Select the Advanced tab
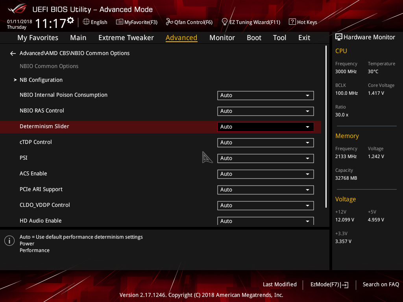The width and height of the screenshot is (403, 302). [181, 38]
